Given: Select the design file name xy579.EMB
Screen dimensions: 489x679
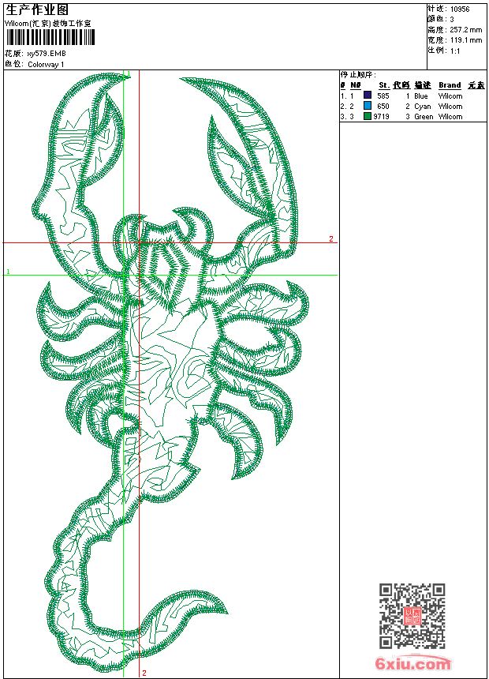Looking at the screenshot, I should tap(41, 53).
